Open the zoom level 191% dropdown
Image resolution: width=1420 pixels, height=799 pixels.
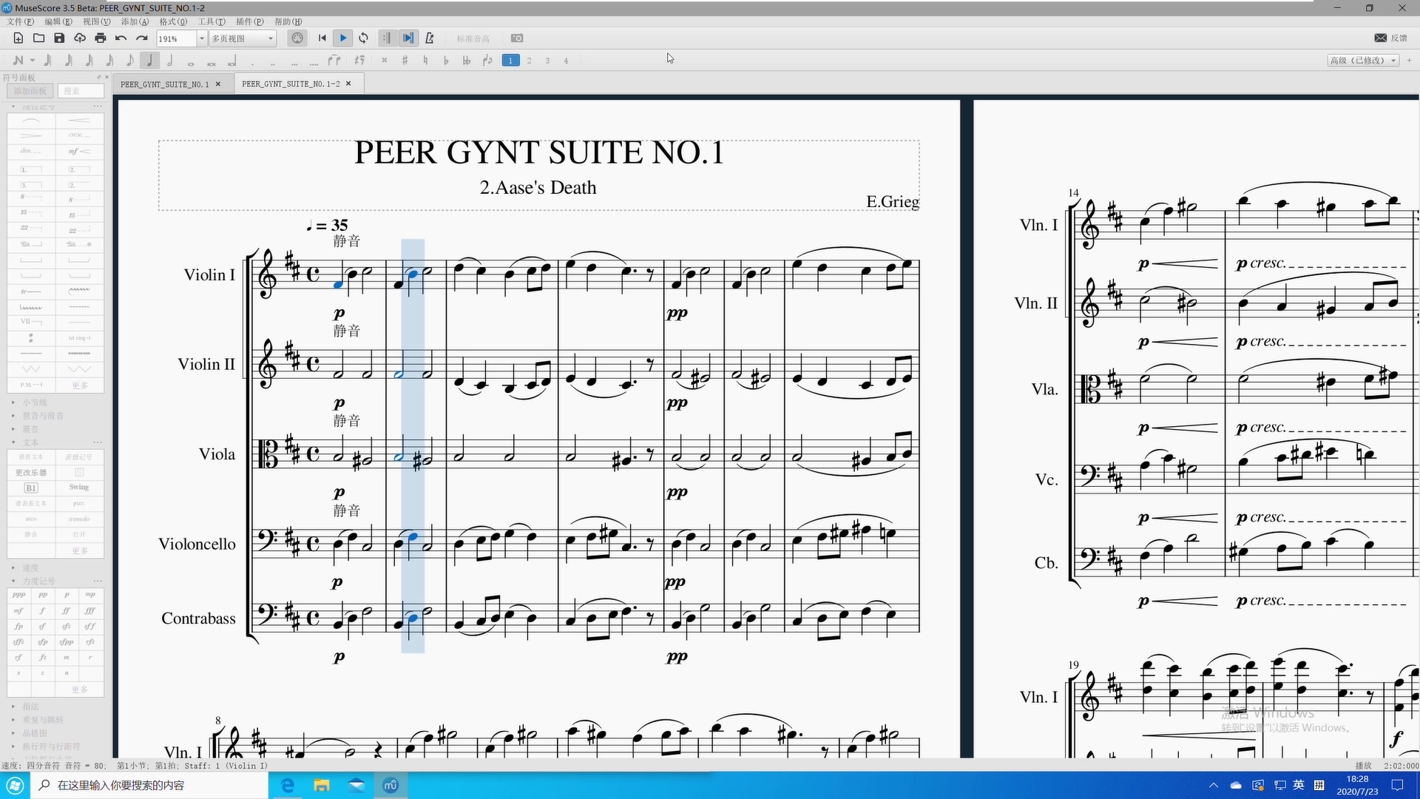201,38
